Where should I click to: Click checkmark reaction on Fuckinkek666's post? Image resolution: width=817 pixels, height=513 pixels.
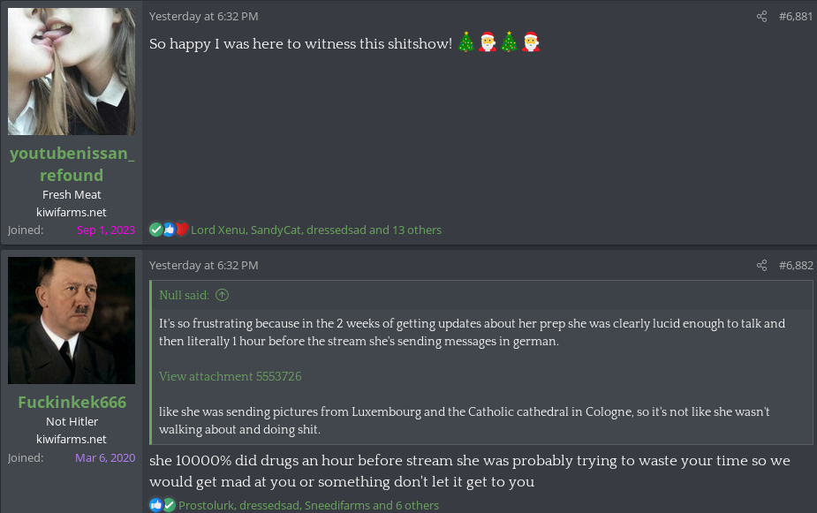coord(169,505)
